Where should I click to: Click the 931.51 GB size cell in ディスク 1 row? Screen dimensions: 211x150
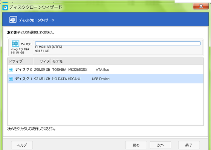coord(42,79)
